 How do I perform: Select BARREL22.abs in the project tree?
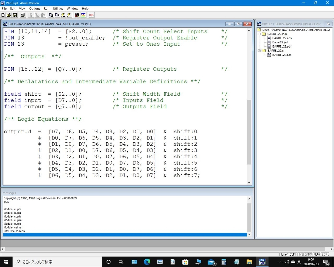pos(282,38)
